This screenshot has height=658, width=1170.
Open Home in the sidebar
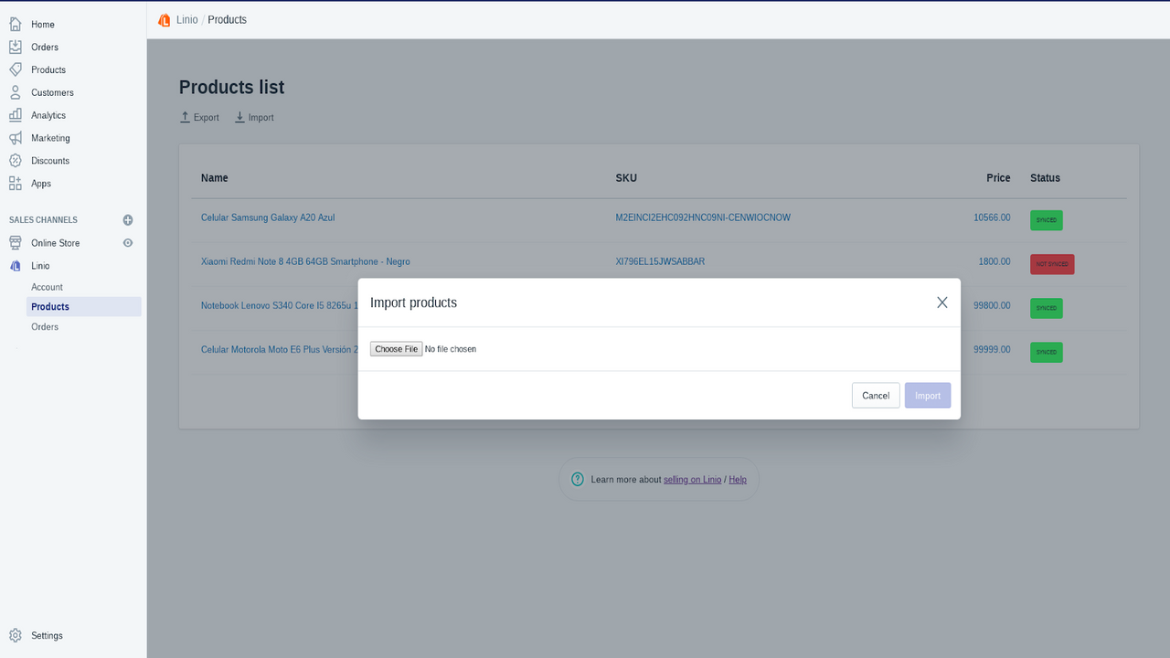click(43, 25)
